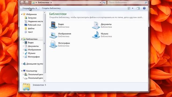Select Фотографии in the navigation tree

pyautogui.click(x=34, y=57)
